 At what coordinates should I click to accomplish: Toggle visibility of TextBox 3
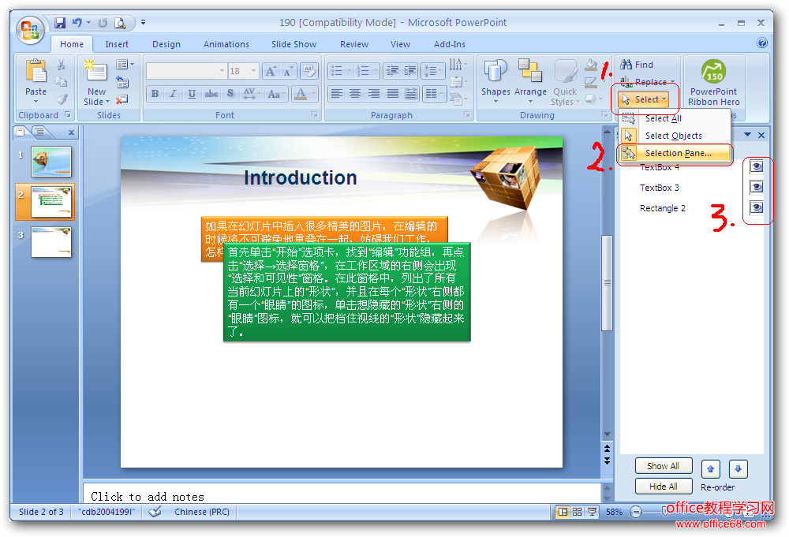click(x=756, y=187)
